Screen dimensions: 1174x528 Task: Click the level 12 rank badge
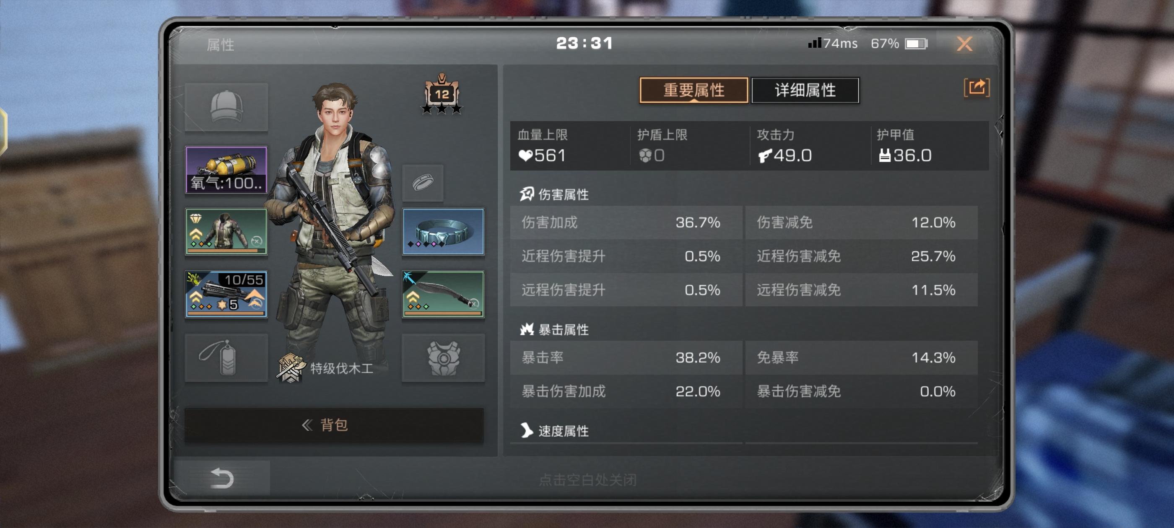(441, 94)
